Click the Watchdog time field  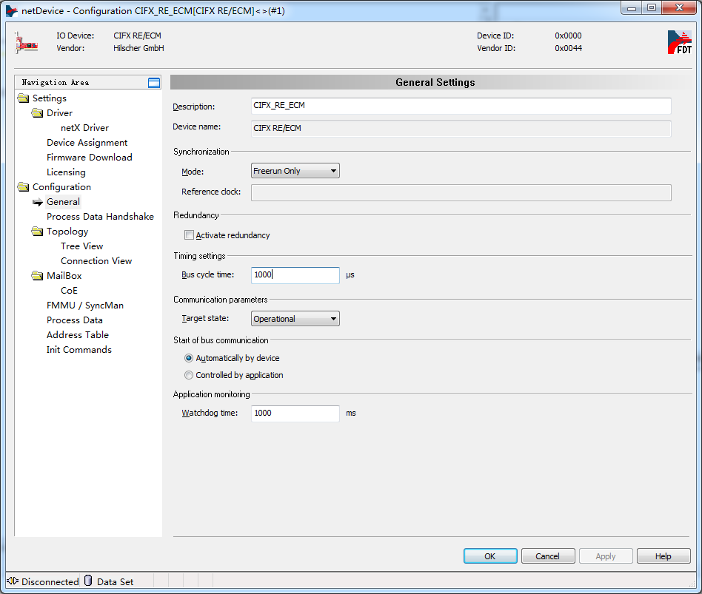point(295,414)
